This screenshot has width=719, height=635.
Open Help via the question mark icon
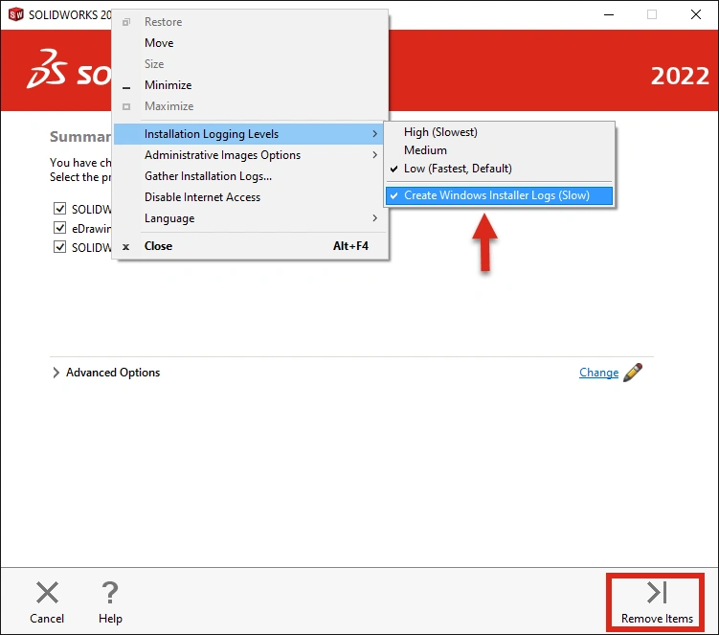(x=110, y=592)
